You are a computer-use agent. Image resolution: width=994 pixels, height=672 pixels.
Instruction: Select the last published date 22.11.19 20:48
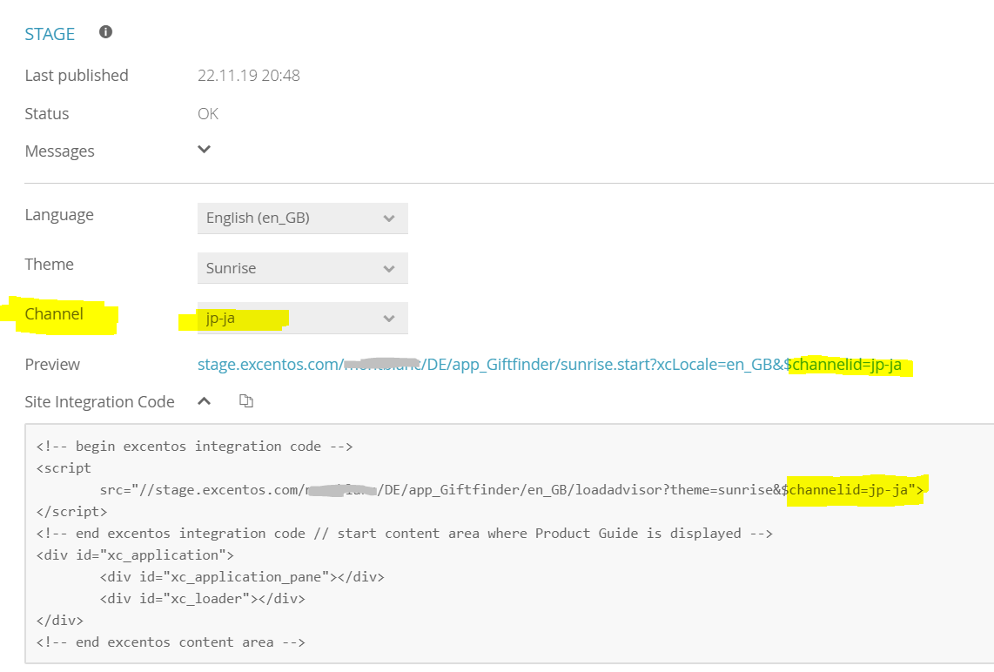pos(249,76)
